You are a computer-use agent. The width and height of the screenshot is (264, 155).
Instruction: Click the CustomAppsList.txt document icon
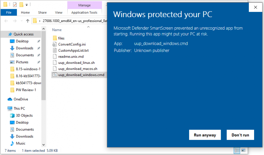[x=54, y=50]
